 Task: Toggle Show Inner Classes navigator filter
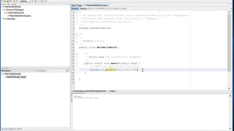[13, 129]
